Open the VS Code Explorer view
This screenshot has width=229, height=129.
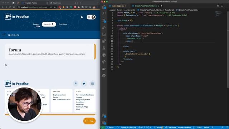point(104,7)
